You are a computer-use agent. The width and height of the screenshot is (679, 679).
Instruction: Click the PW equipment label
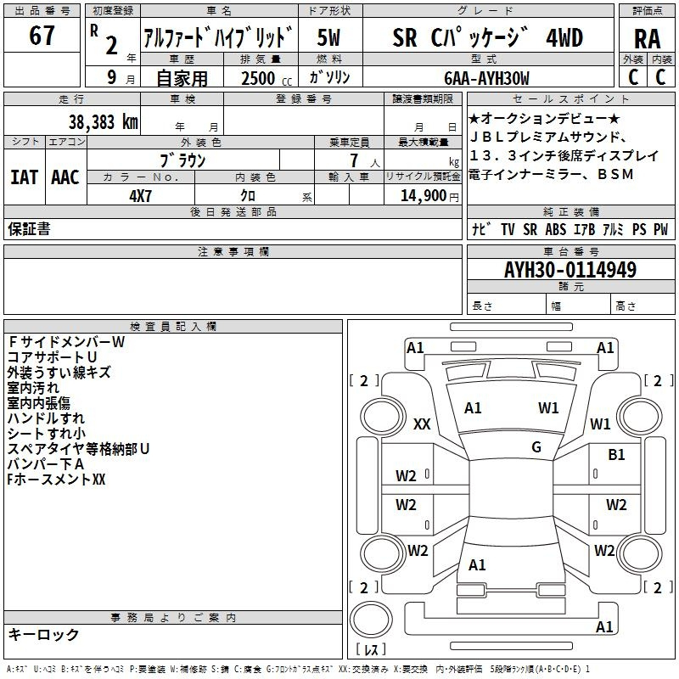coord(659,229)
